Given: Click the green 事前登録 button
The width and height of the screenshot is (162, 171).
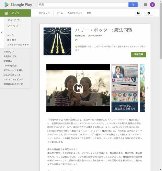Looking at the screenshot, I should 139,54.
